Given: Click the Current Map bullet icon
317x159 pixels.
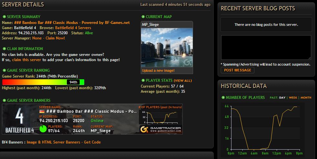Looking at the screenshot, I should click(143, 17).
